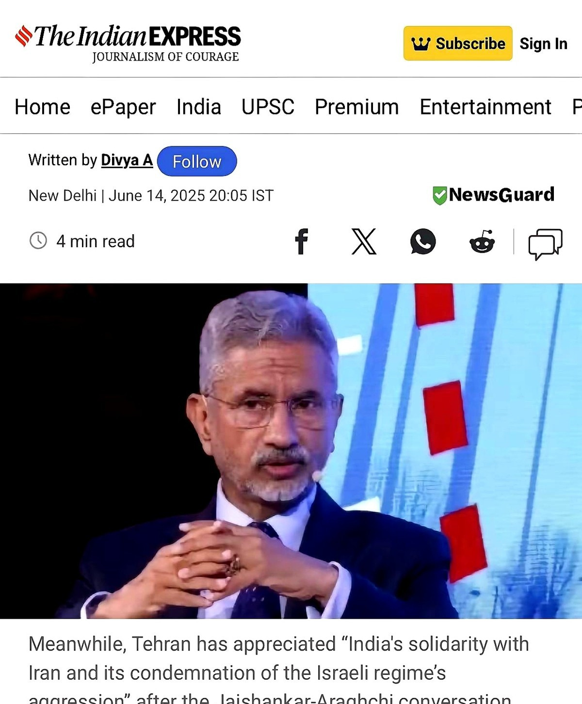This screenshot has height=704, width=582.
Task: Click the Indian Express logo
Action: tap(128, 43)
